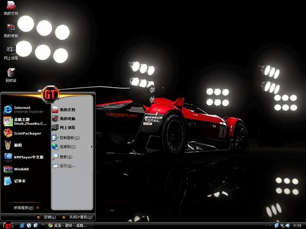Image resolution: width=306 pixels, height=229 pixels.
Task: Open 回收站 recycle bin desktop icon
Action: click(x=11, y=75)
